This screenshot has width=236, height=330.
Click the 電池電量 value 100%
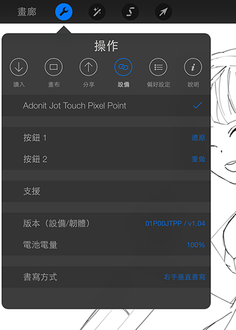pyautogui.click(x=196, y=245)
